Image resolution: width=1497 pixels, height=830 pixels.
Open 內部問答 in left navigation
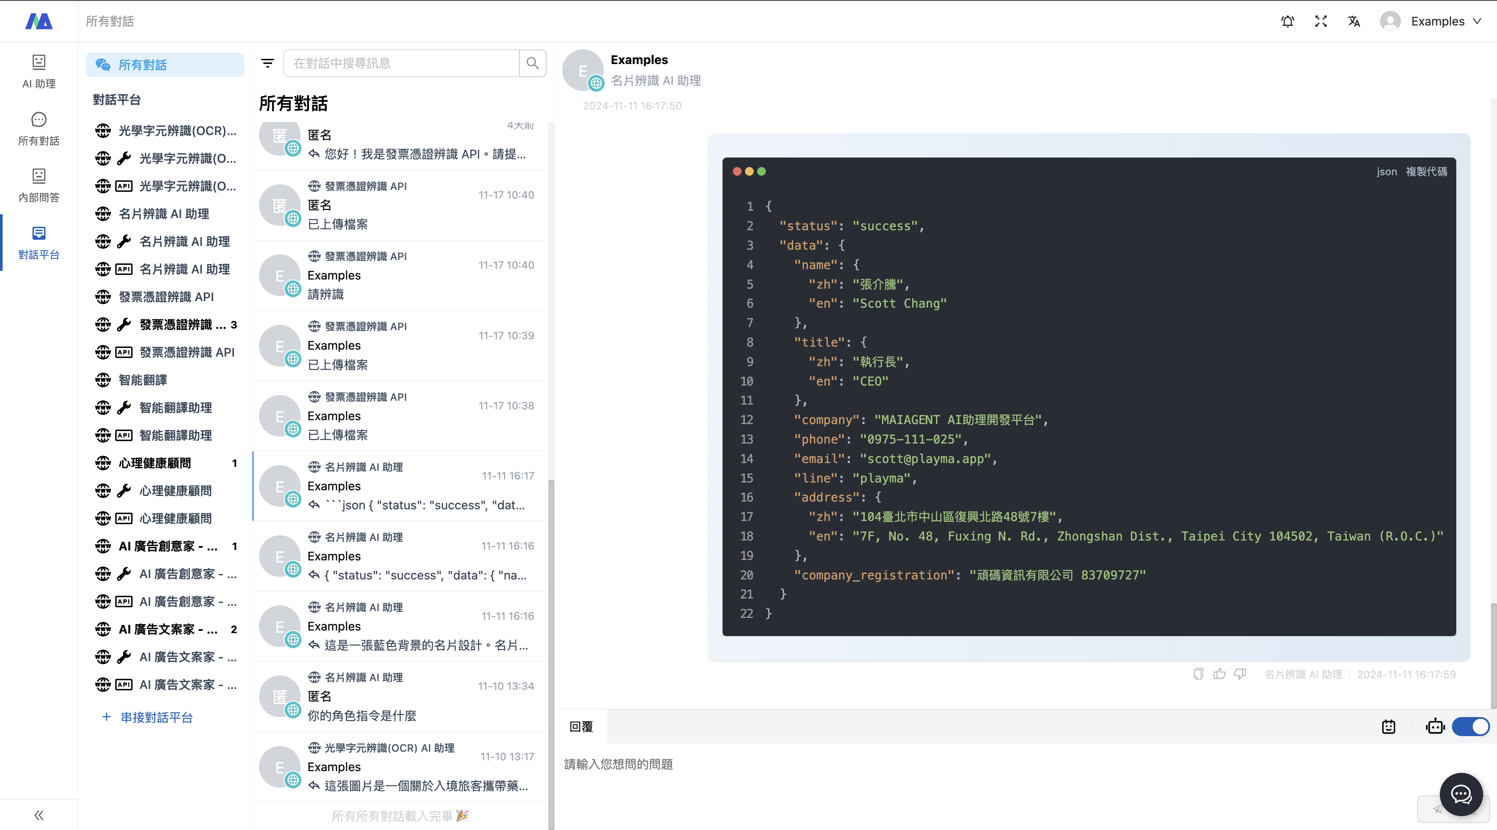tap(39, 186)
